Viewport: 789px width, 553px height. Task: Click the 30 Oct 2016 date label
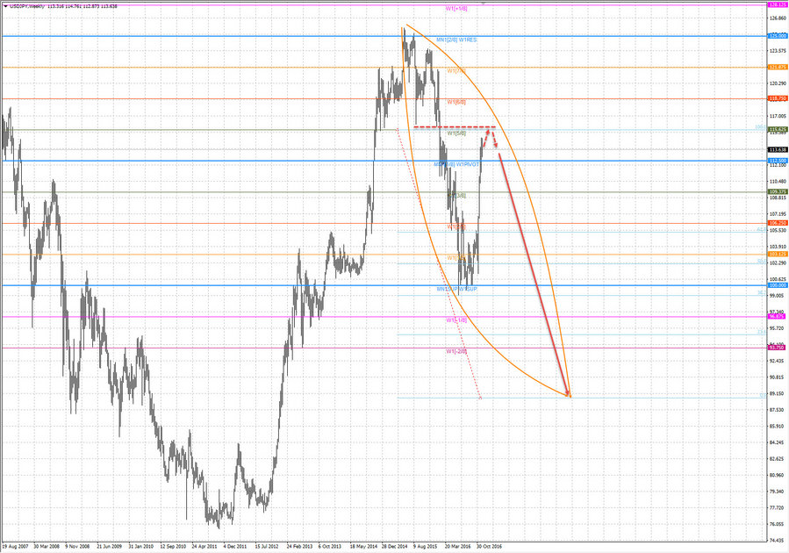(x=489, y=546)
